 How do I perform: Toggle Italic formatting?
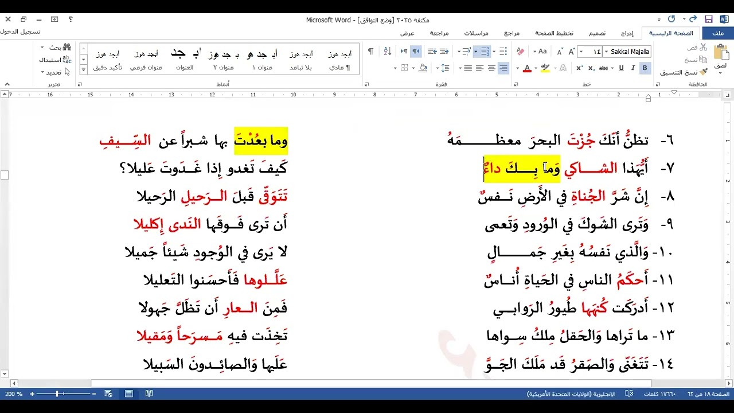click(633, 68)
